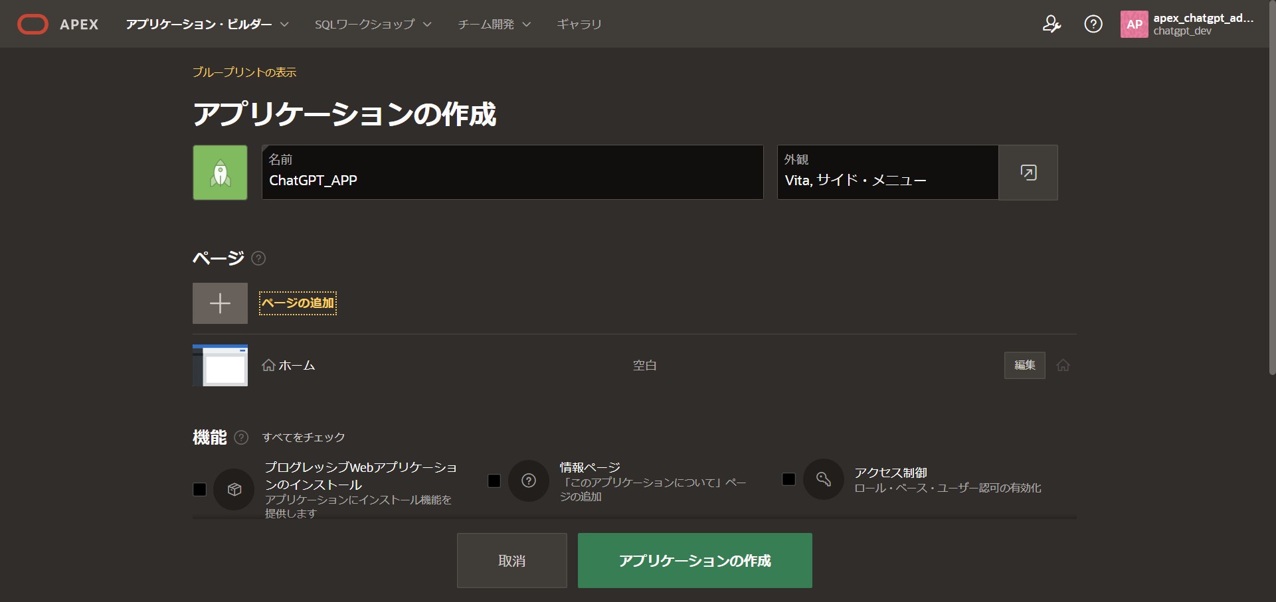1276x602 pixels.
Task: Click help icon next to ページ heading
Action: point(259,258)
